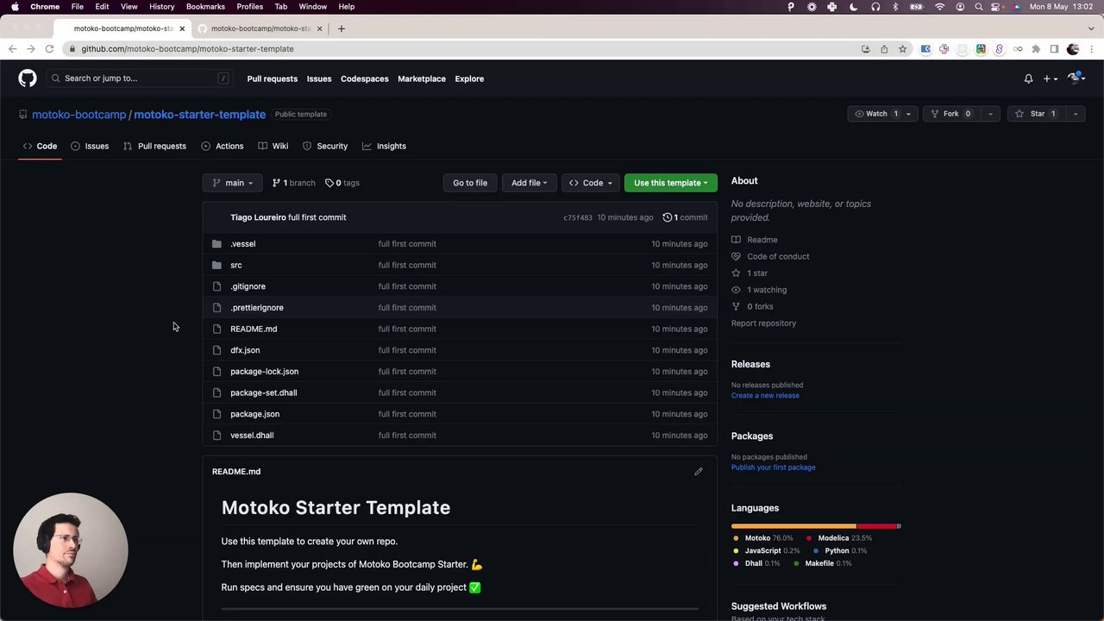Open the Chrome extensions puzzle icon
The height and width of the screenshot is (621, 1104).
pos(1036,49)
